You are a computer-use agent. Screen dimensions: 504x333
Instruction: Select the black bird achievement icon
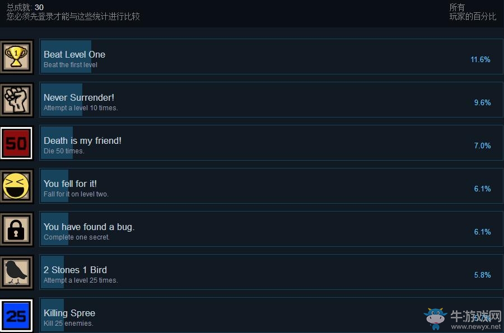coord(16,273)
